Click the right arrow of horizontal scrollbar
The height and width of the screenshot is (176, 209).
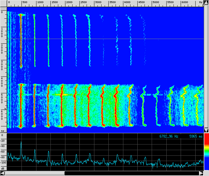tap(201, 173)
